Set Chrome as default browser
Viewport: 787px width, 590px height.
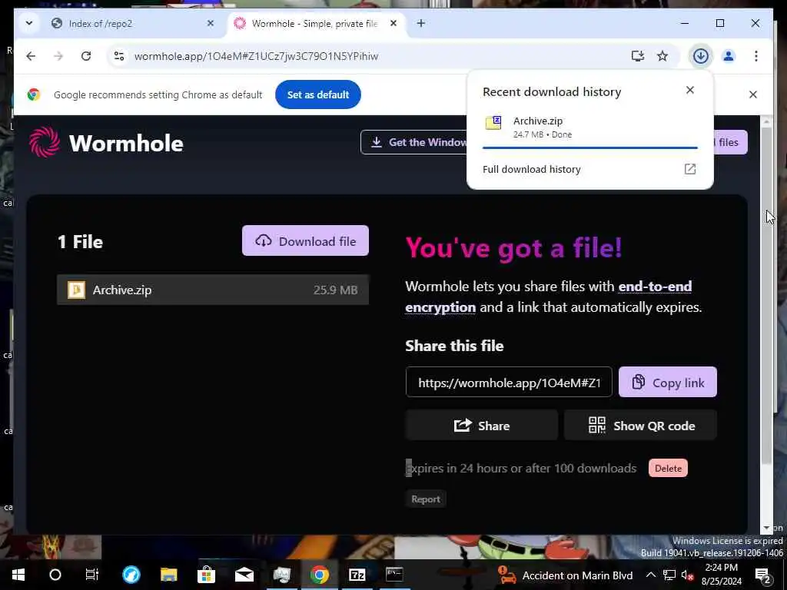coord(317,94)
